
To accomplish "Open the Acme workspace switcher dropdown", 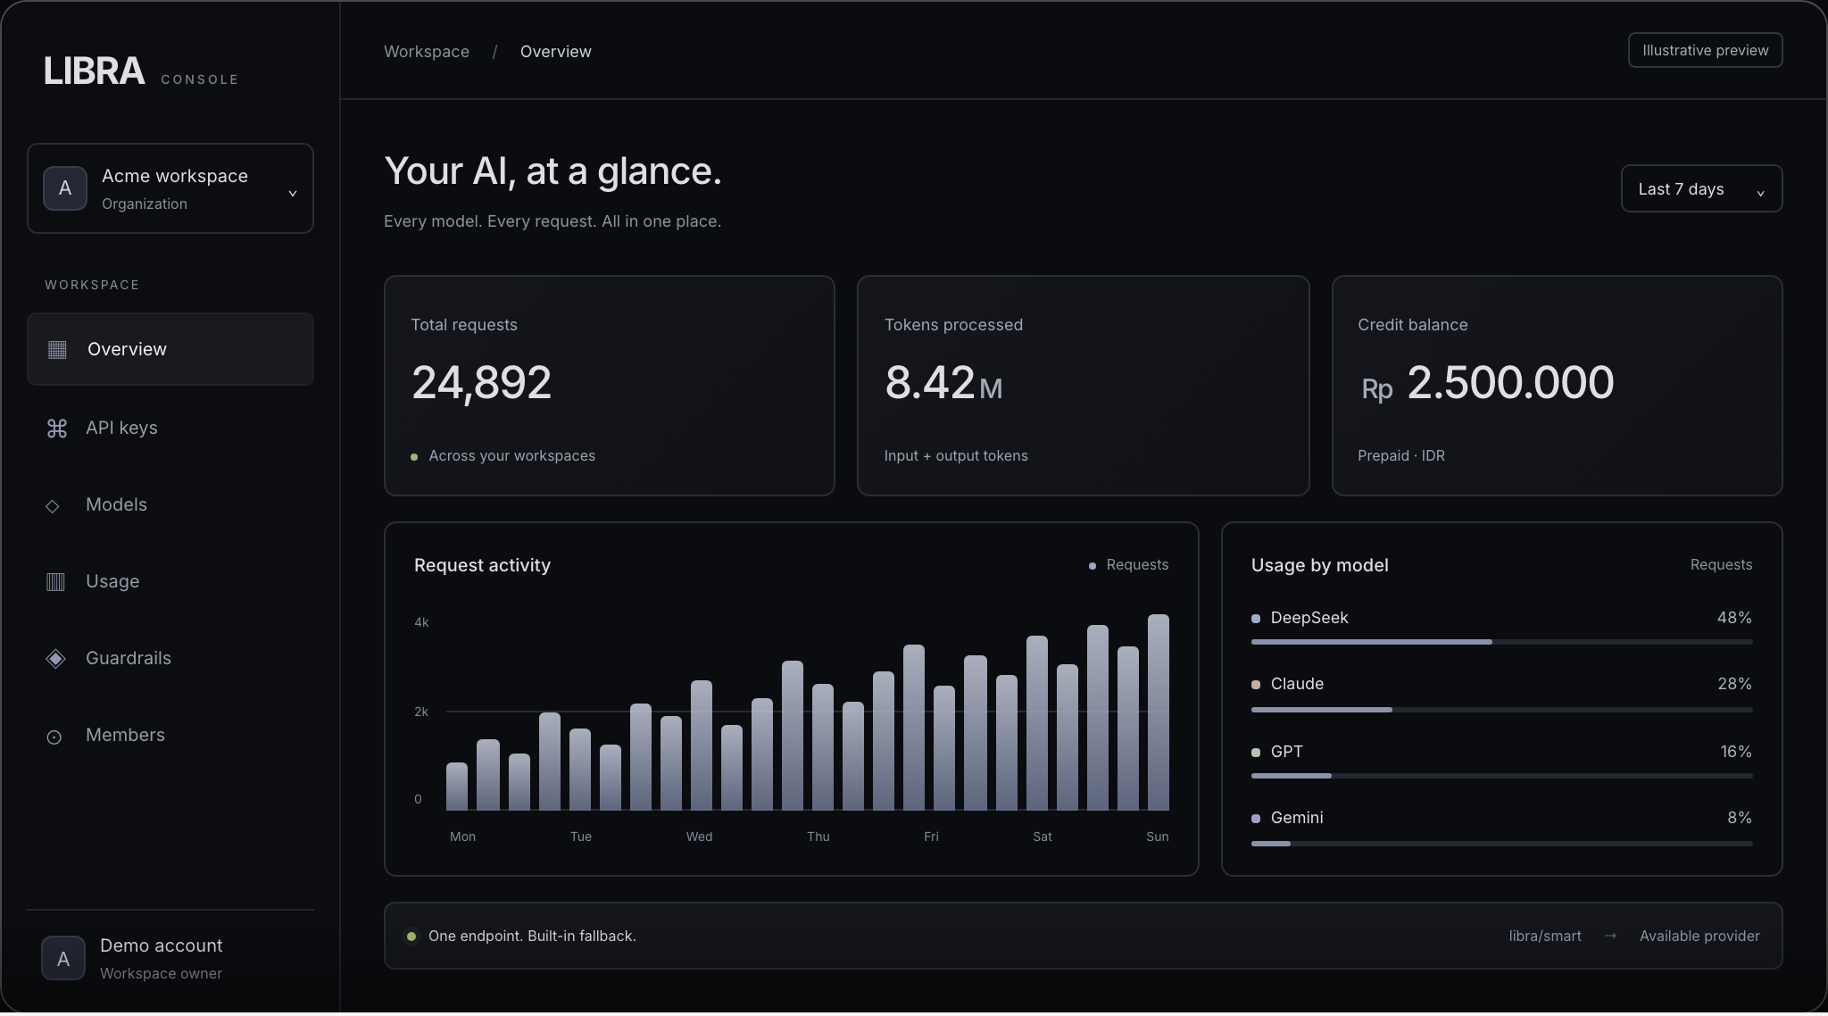I will tap(170, 188).
